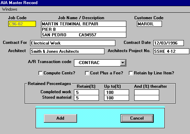The height and width of the screenshot is (134, 190).
Task: Click the Customer Code field MAROIL
Action: click(149, 24)
